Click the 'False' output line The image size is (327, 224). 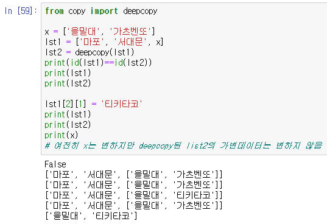tap(55, 164)
